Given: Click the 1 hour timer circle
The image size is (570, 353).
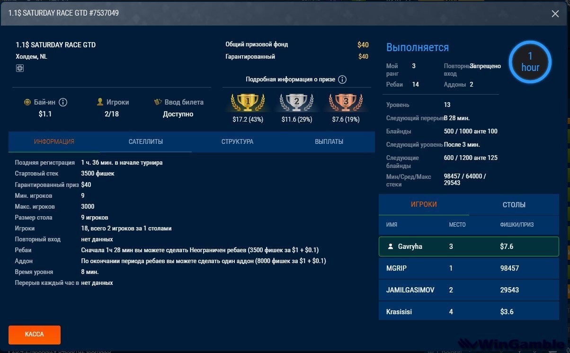Looking at the screenshot, I should coord(530,62).
